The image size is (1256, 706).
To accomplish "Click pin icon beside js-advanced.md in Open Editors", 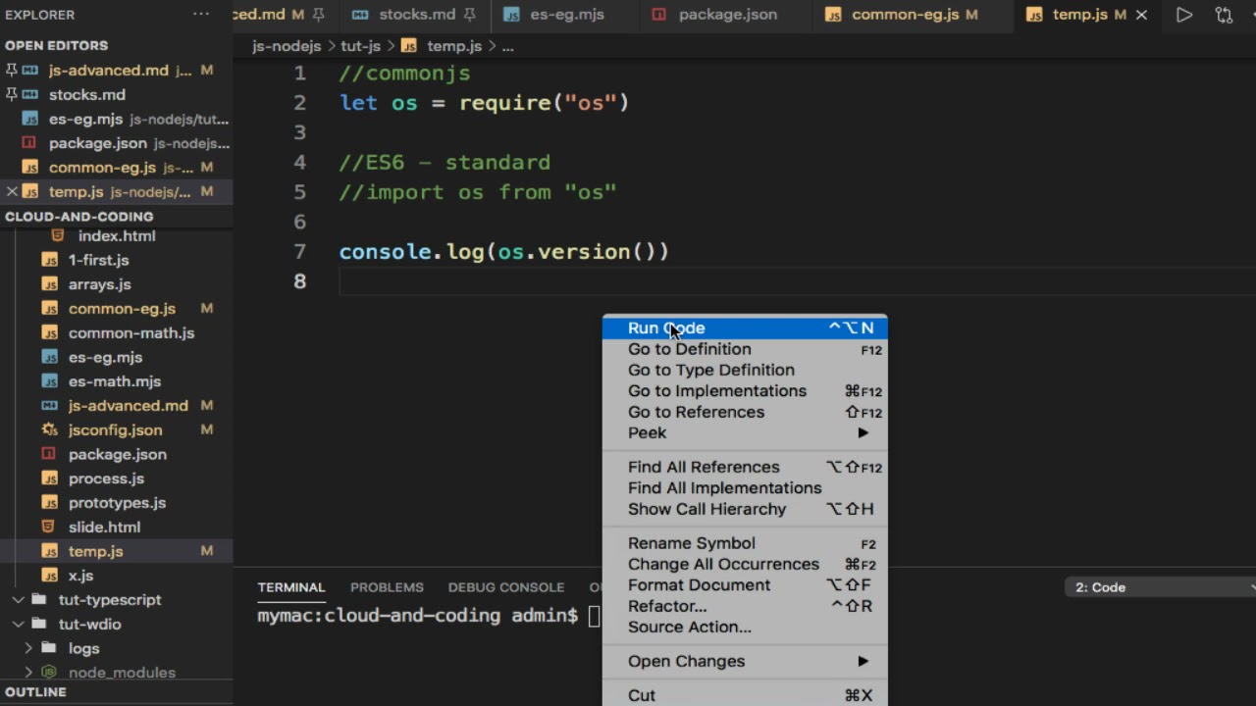I will click(12, 71).
